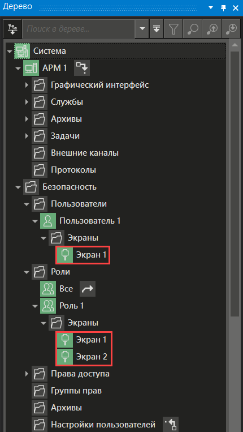Select Архивы under Безопасность

tap(66, 408)
